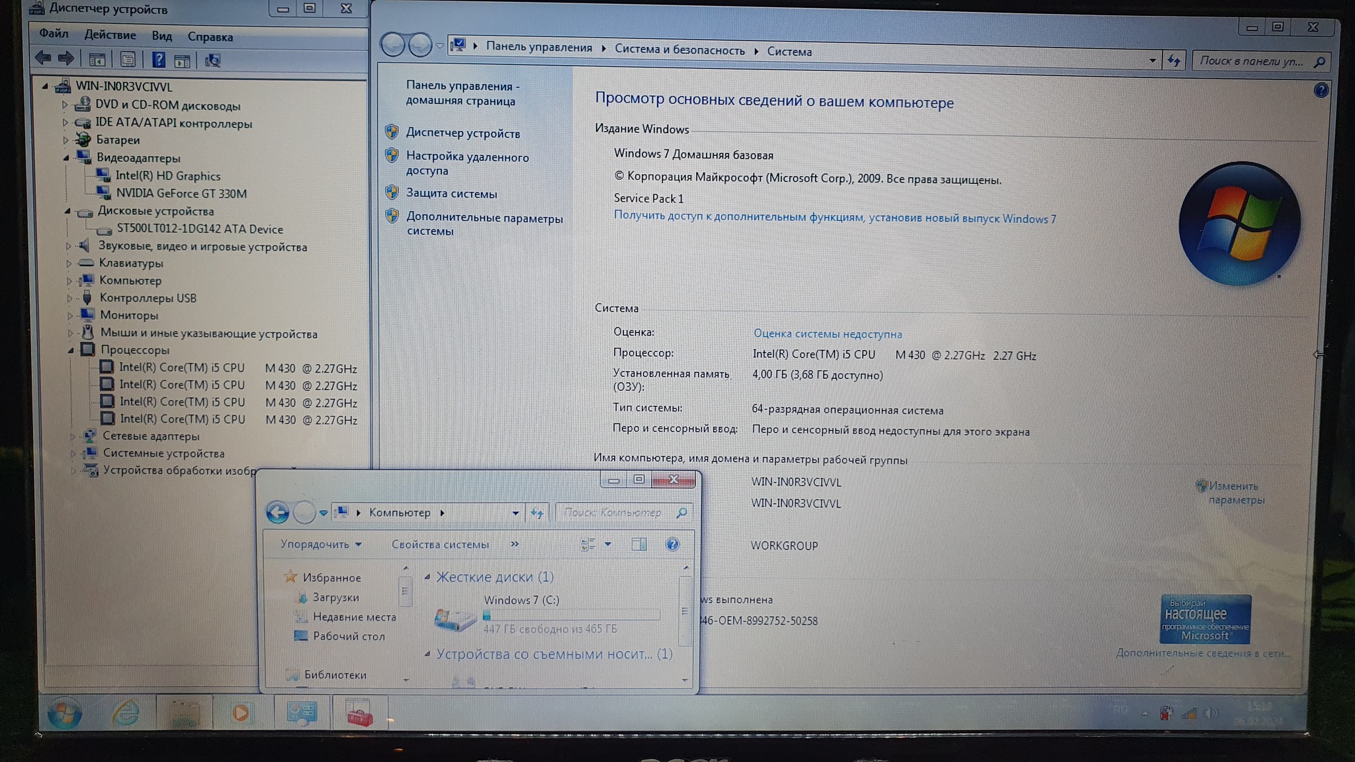Open the Упорядочить dropdown menu
Screen dimensions: 1355x762
click(x=321, y=544)
